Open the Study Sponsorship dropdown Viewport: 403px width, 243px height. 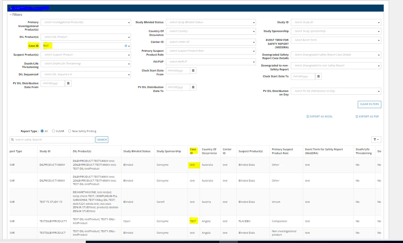coord(336,31)
